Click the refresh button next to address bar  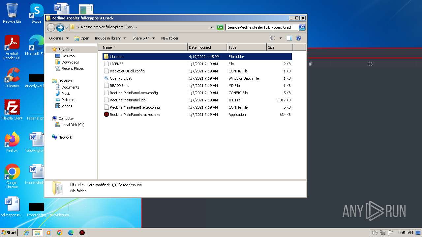(x=220, y=27)
